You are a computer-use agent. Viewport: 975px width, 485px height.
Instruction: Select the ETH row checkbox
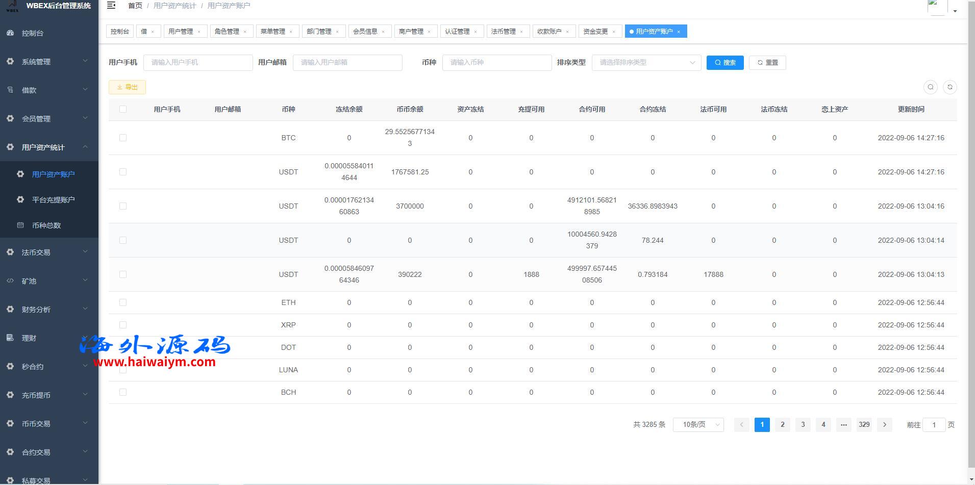pos(123,302)
